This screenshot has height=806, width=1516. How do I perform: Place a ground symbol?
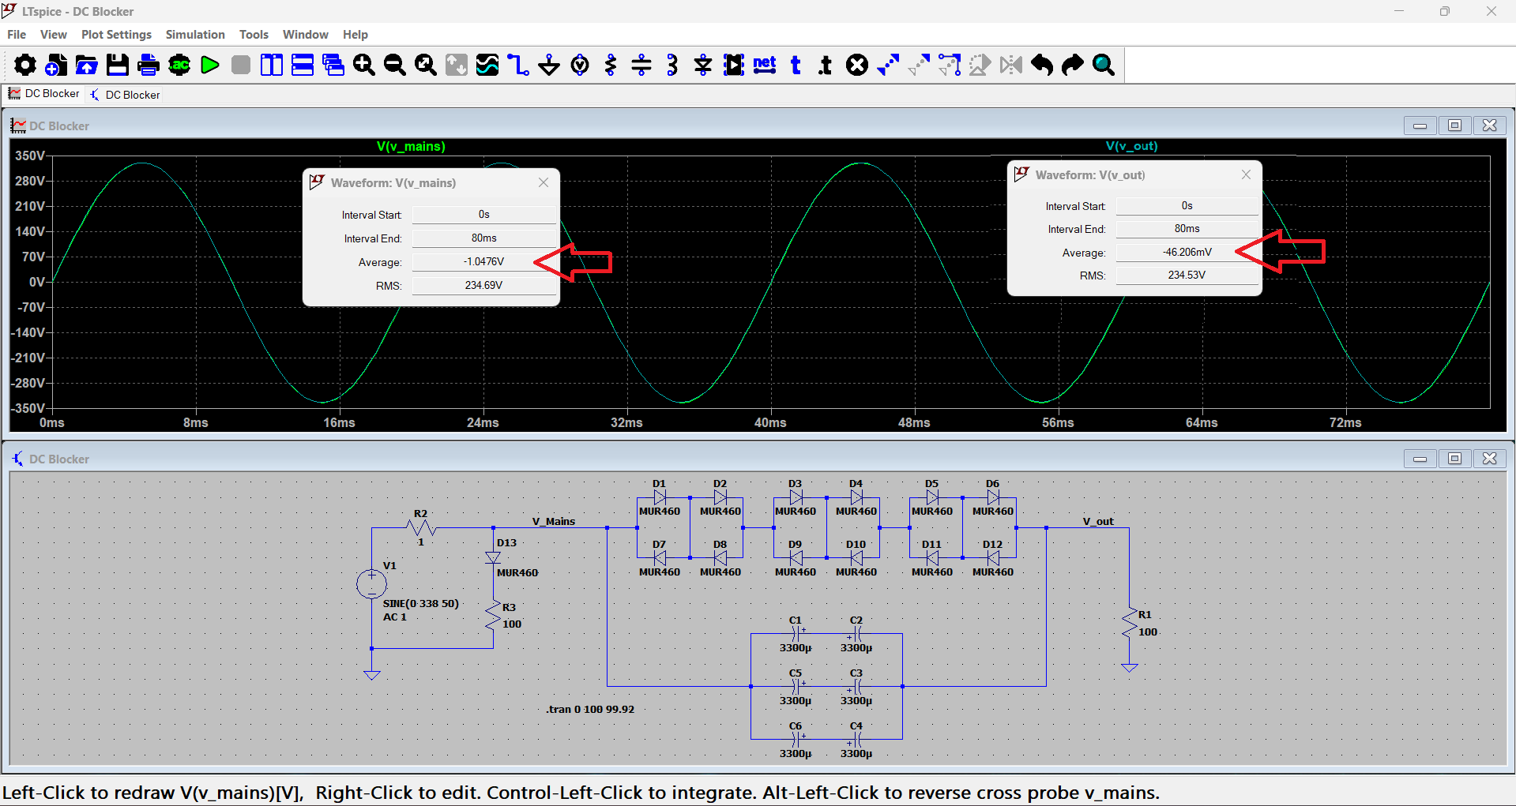pos(549,65)
